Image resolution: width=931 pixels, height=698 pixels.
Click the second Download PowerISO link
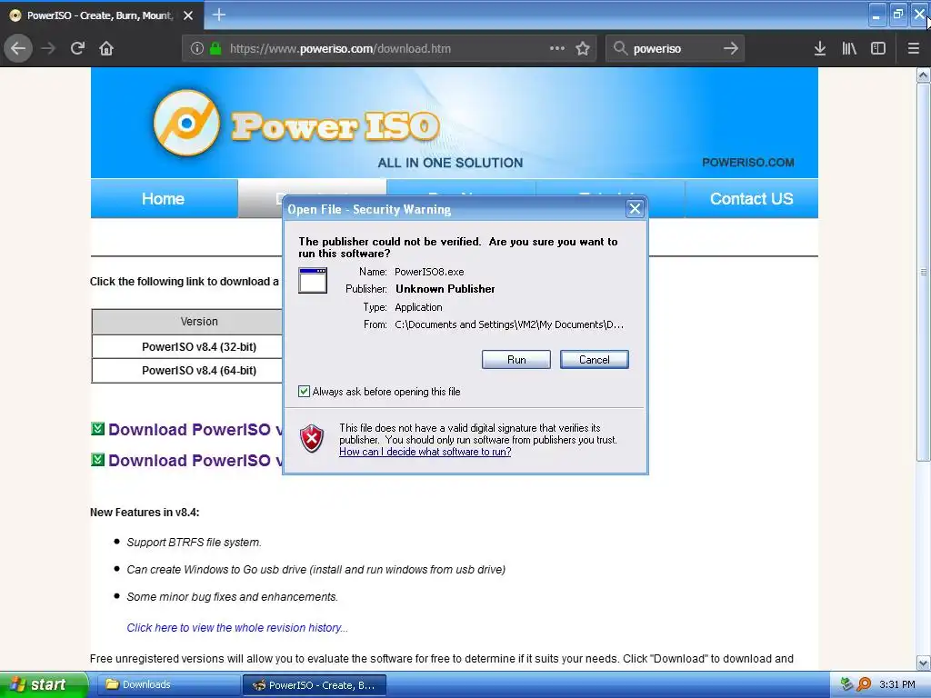[x=195, y=460]
